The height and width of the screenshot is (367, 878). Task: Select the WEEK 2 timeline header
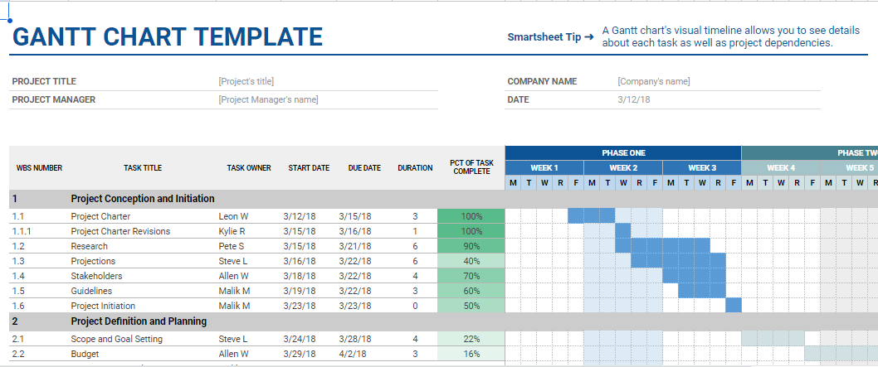pos(623,167)
